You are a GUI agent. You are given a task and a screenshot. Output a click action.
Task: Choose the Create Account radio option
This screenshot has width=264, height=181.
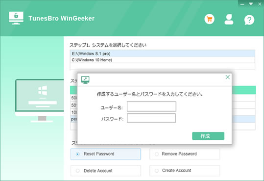pyautogui.click(x=185, y=171)
